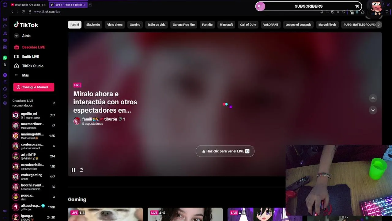This screenshot has width=392, height=221.
Task: Click the browser back arrow
Action: click(12, 12)
